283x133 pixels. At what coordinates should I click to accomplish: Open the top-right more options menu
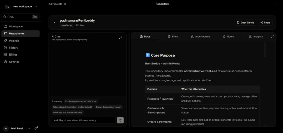pyautogui.click(x=275, y=4)
